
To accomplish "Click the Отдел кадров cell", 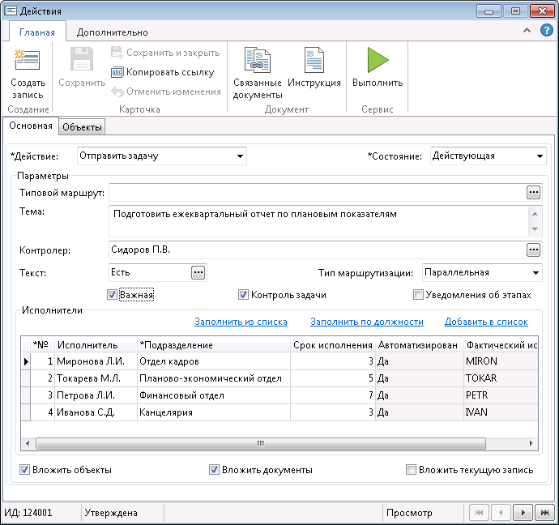I will (x=214, y=361).
